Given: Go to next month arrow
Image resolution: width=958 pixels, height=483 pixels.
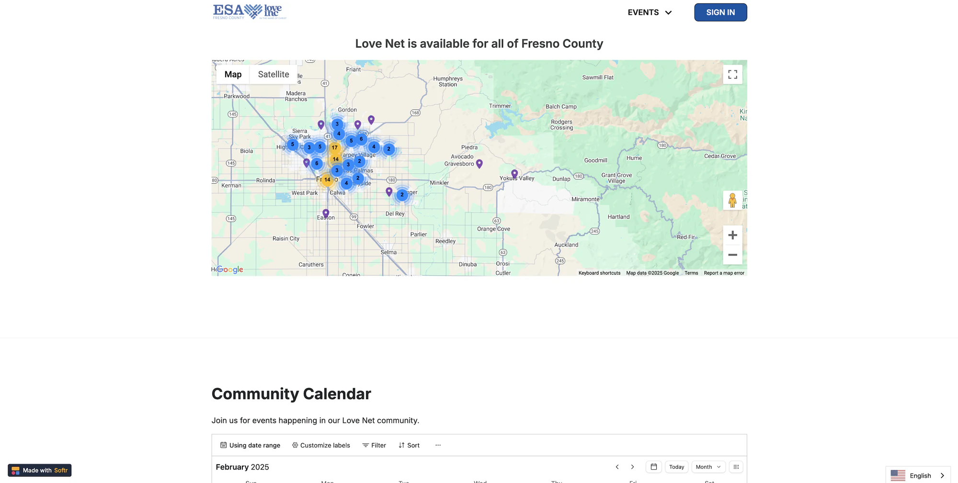Looking at the screenshot, I should click(x=632, y=467).
